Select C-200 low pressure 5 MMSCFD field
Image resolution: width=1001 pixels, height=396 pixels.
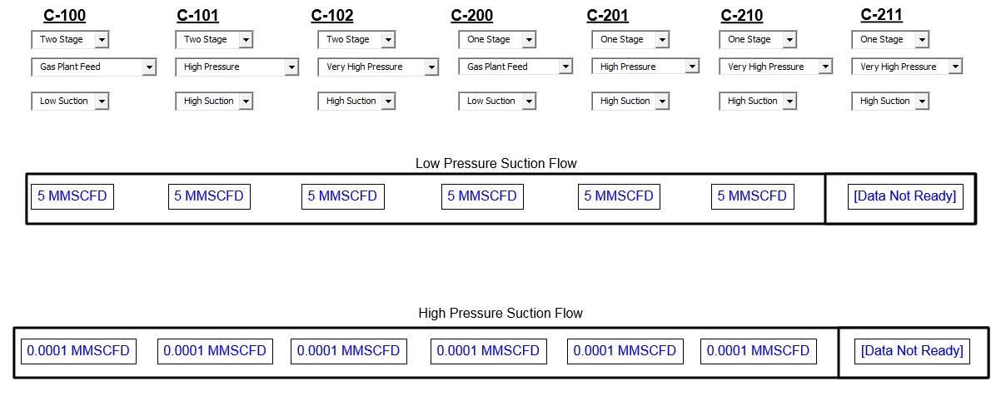point(482,197)
